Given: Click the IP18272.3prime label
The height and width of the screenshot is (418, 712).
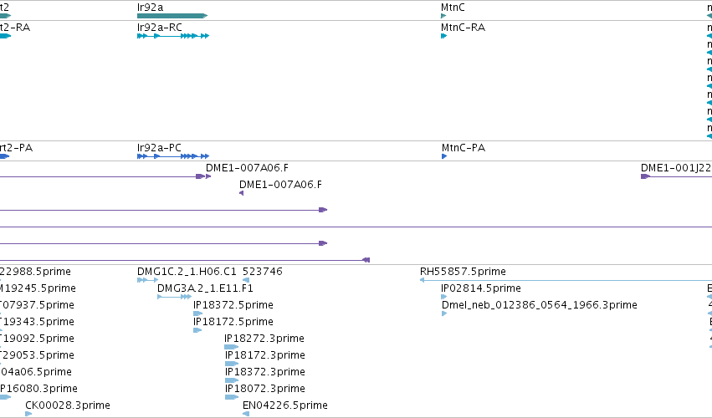Looking at the screenshot, I should coord(264,339).
